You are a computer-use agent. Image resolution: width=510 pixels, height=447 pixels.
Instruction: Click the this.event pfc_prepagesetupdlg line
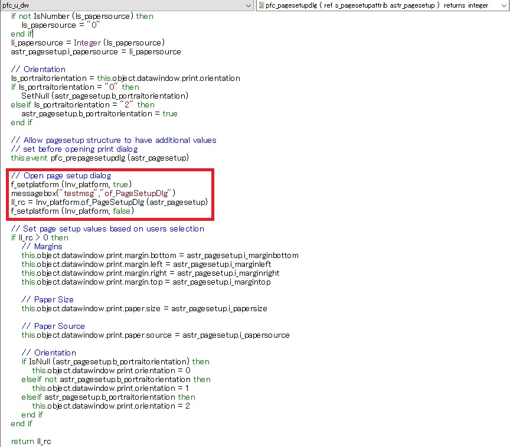(x=99, y=158)
